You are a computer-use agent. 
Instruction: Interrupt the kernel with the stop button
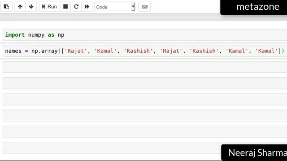coord(65,7)
